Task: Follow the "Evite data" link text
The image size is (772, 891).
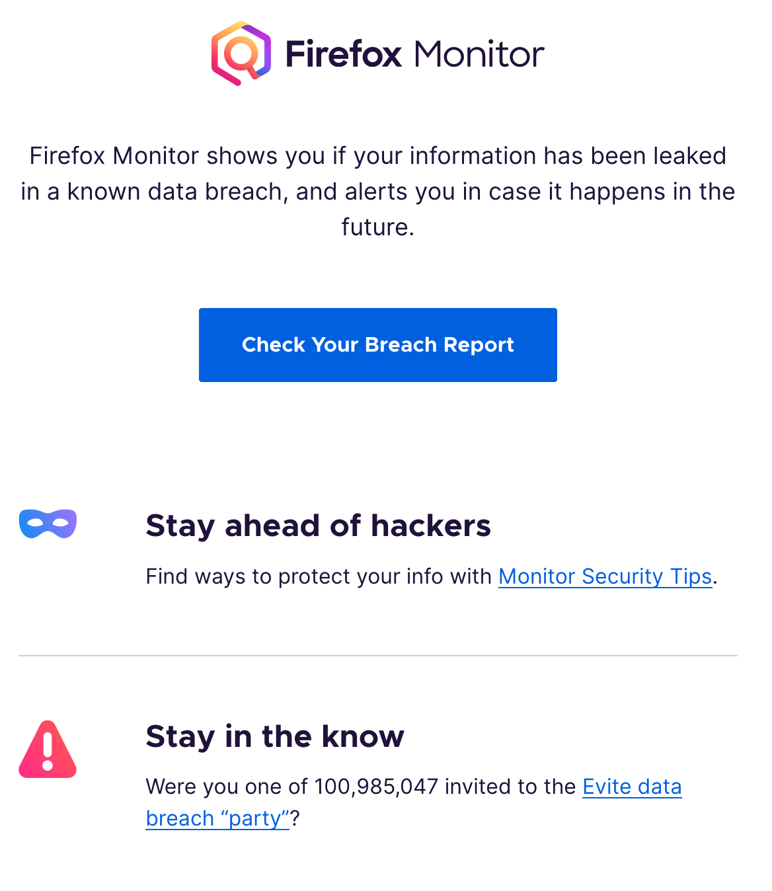Action: click(632, 787)
